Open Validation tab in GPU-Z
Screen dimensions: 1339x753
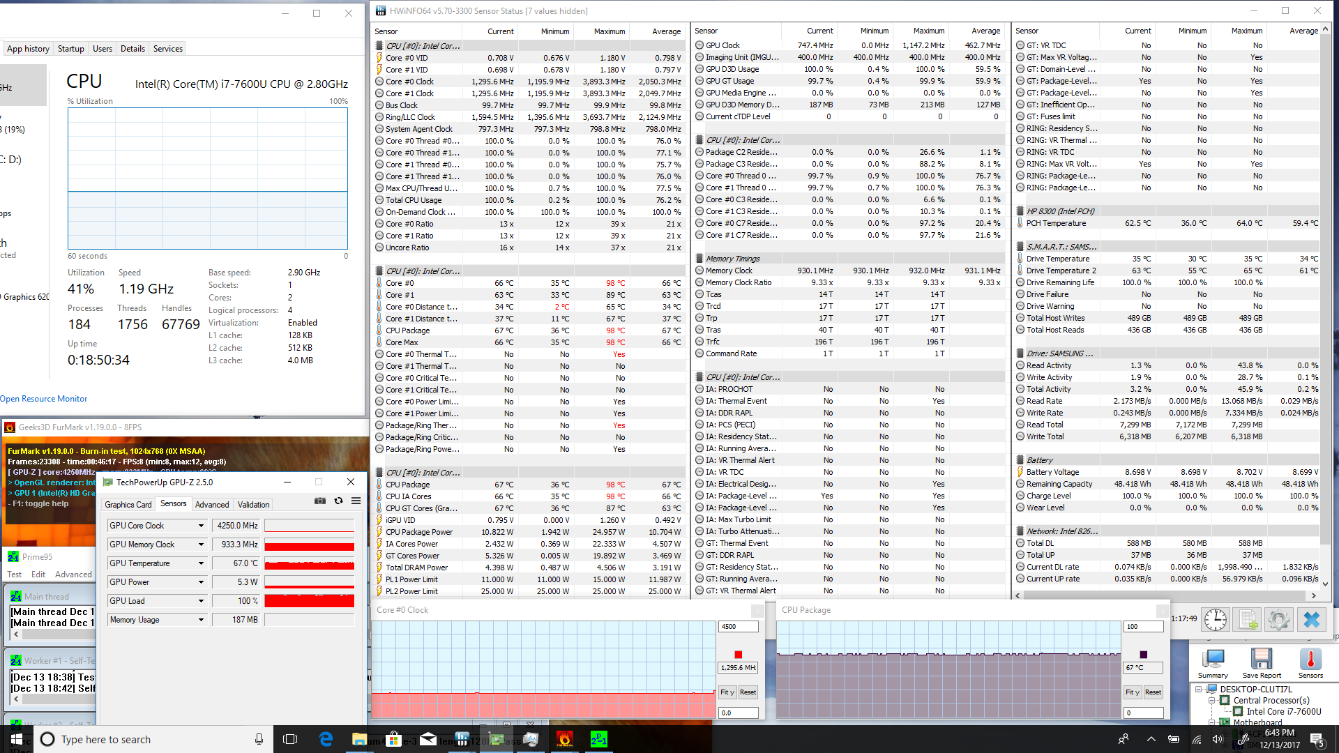pos(253,505)
